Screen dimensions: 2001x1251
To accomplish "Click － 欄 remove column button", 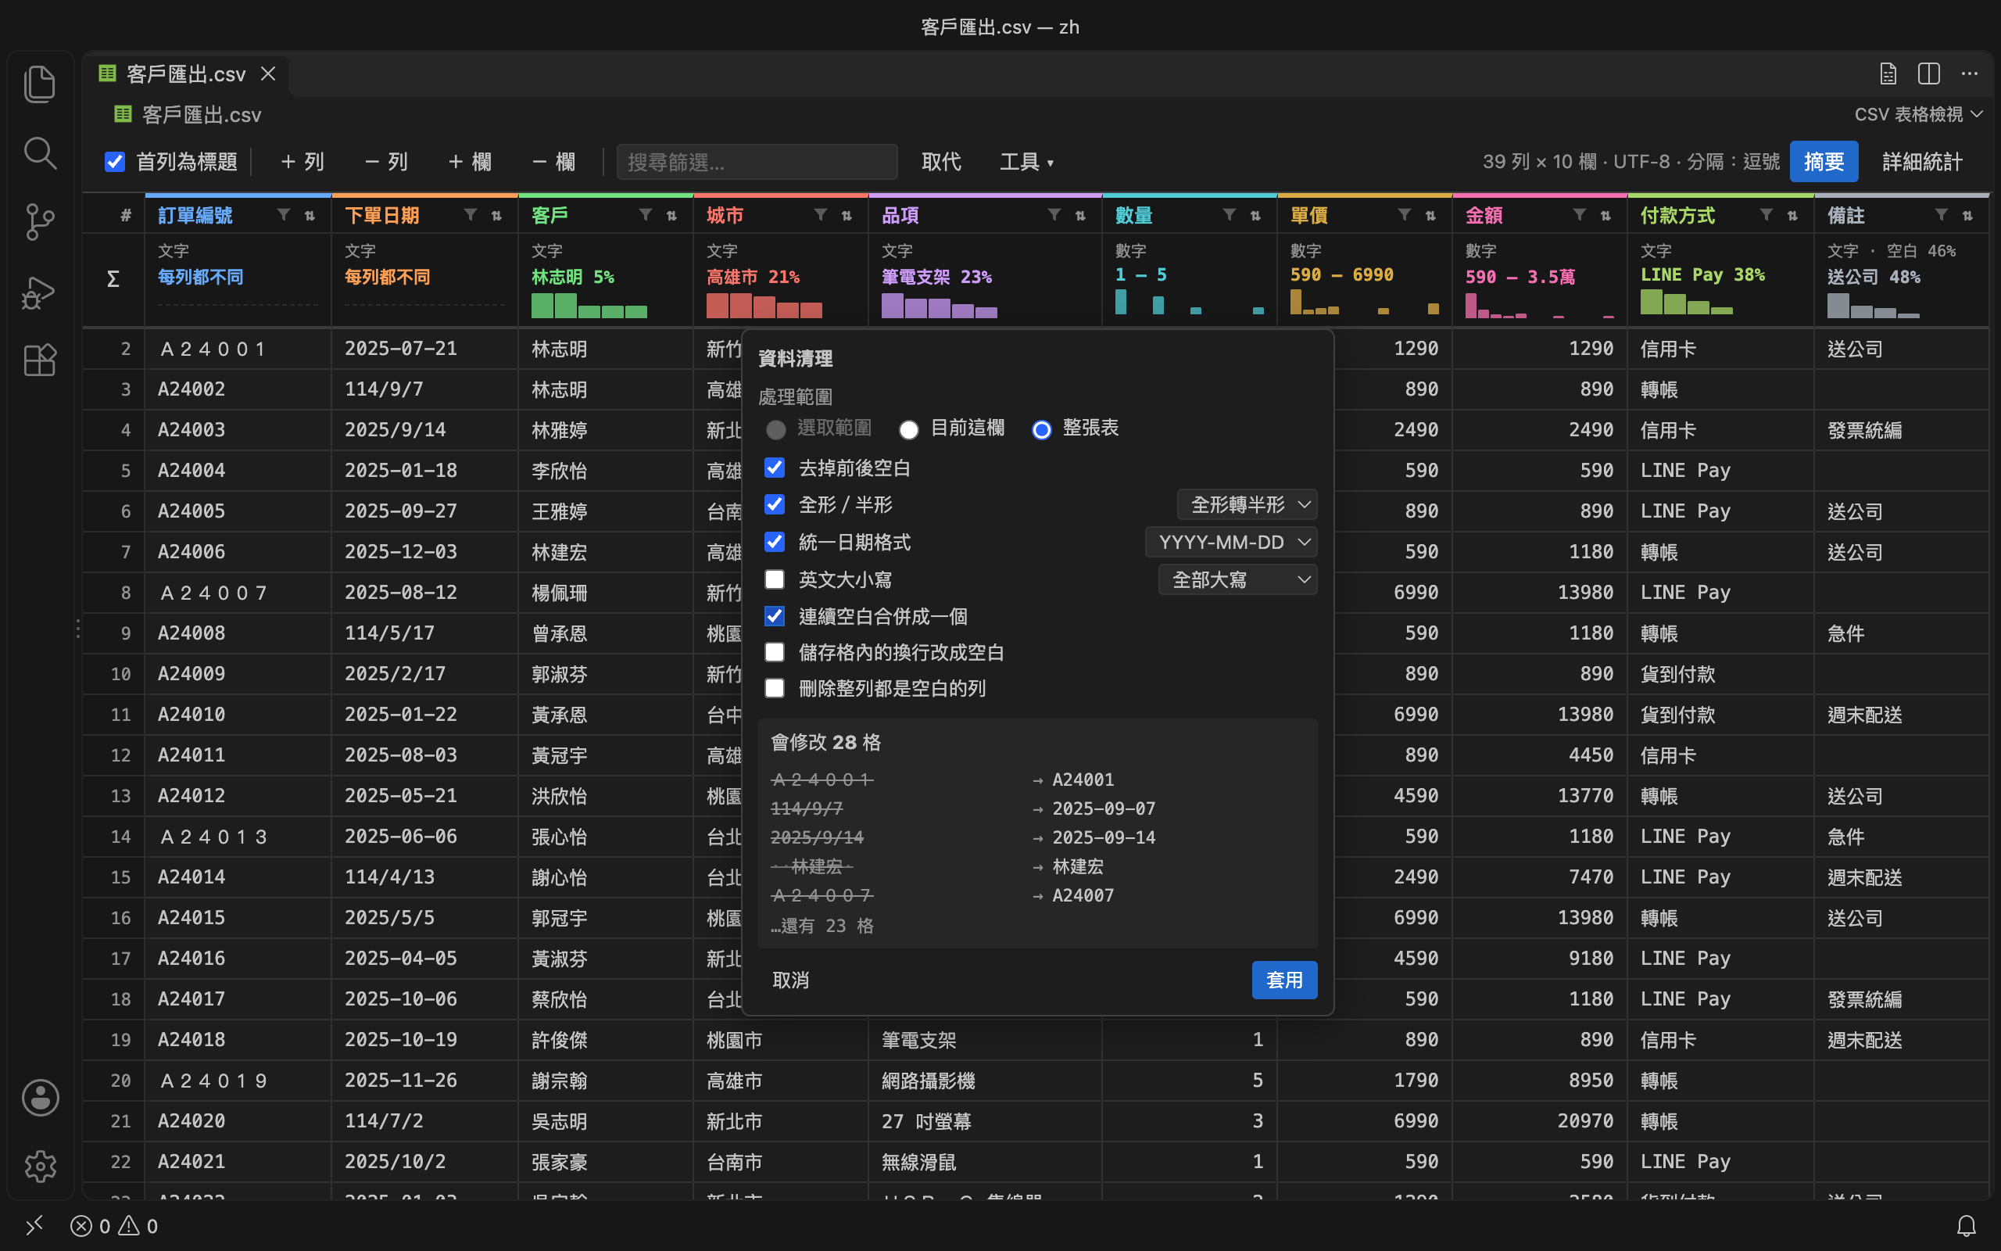I will point(554,161).
